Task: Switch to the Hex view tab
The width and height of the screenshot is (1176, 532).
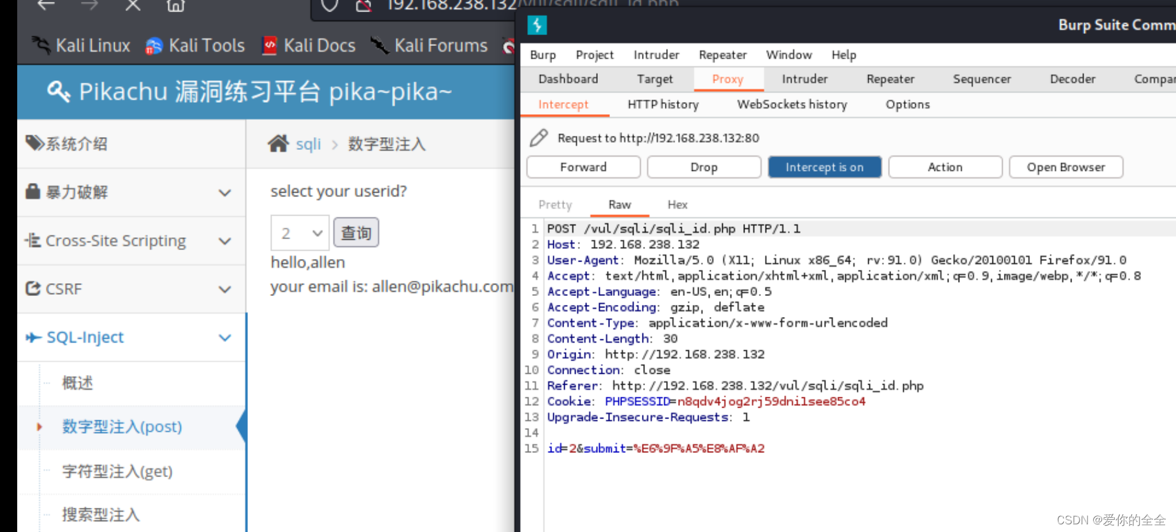Action: (x=678, y=205)
